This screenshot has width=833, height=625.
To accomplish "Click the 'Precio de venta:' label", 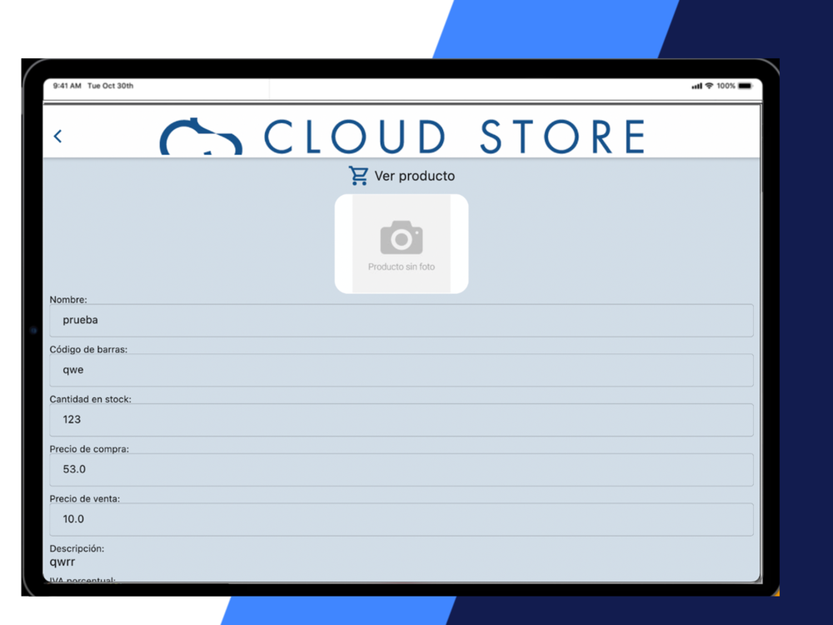I will 84,499.
